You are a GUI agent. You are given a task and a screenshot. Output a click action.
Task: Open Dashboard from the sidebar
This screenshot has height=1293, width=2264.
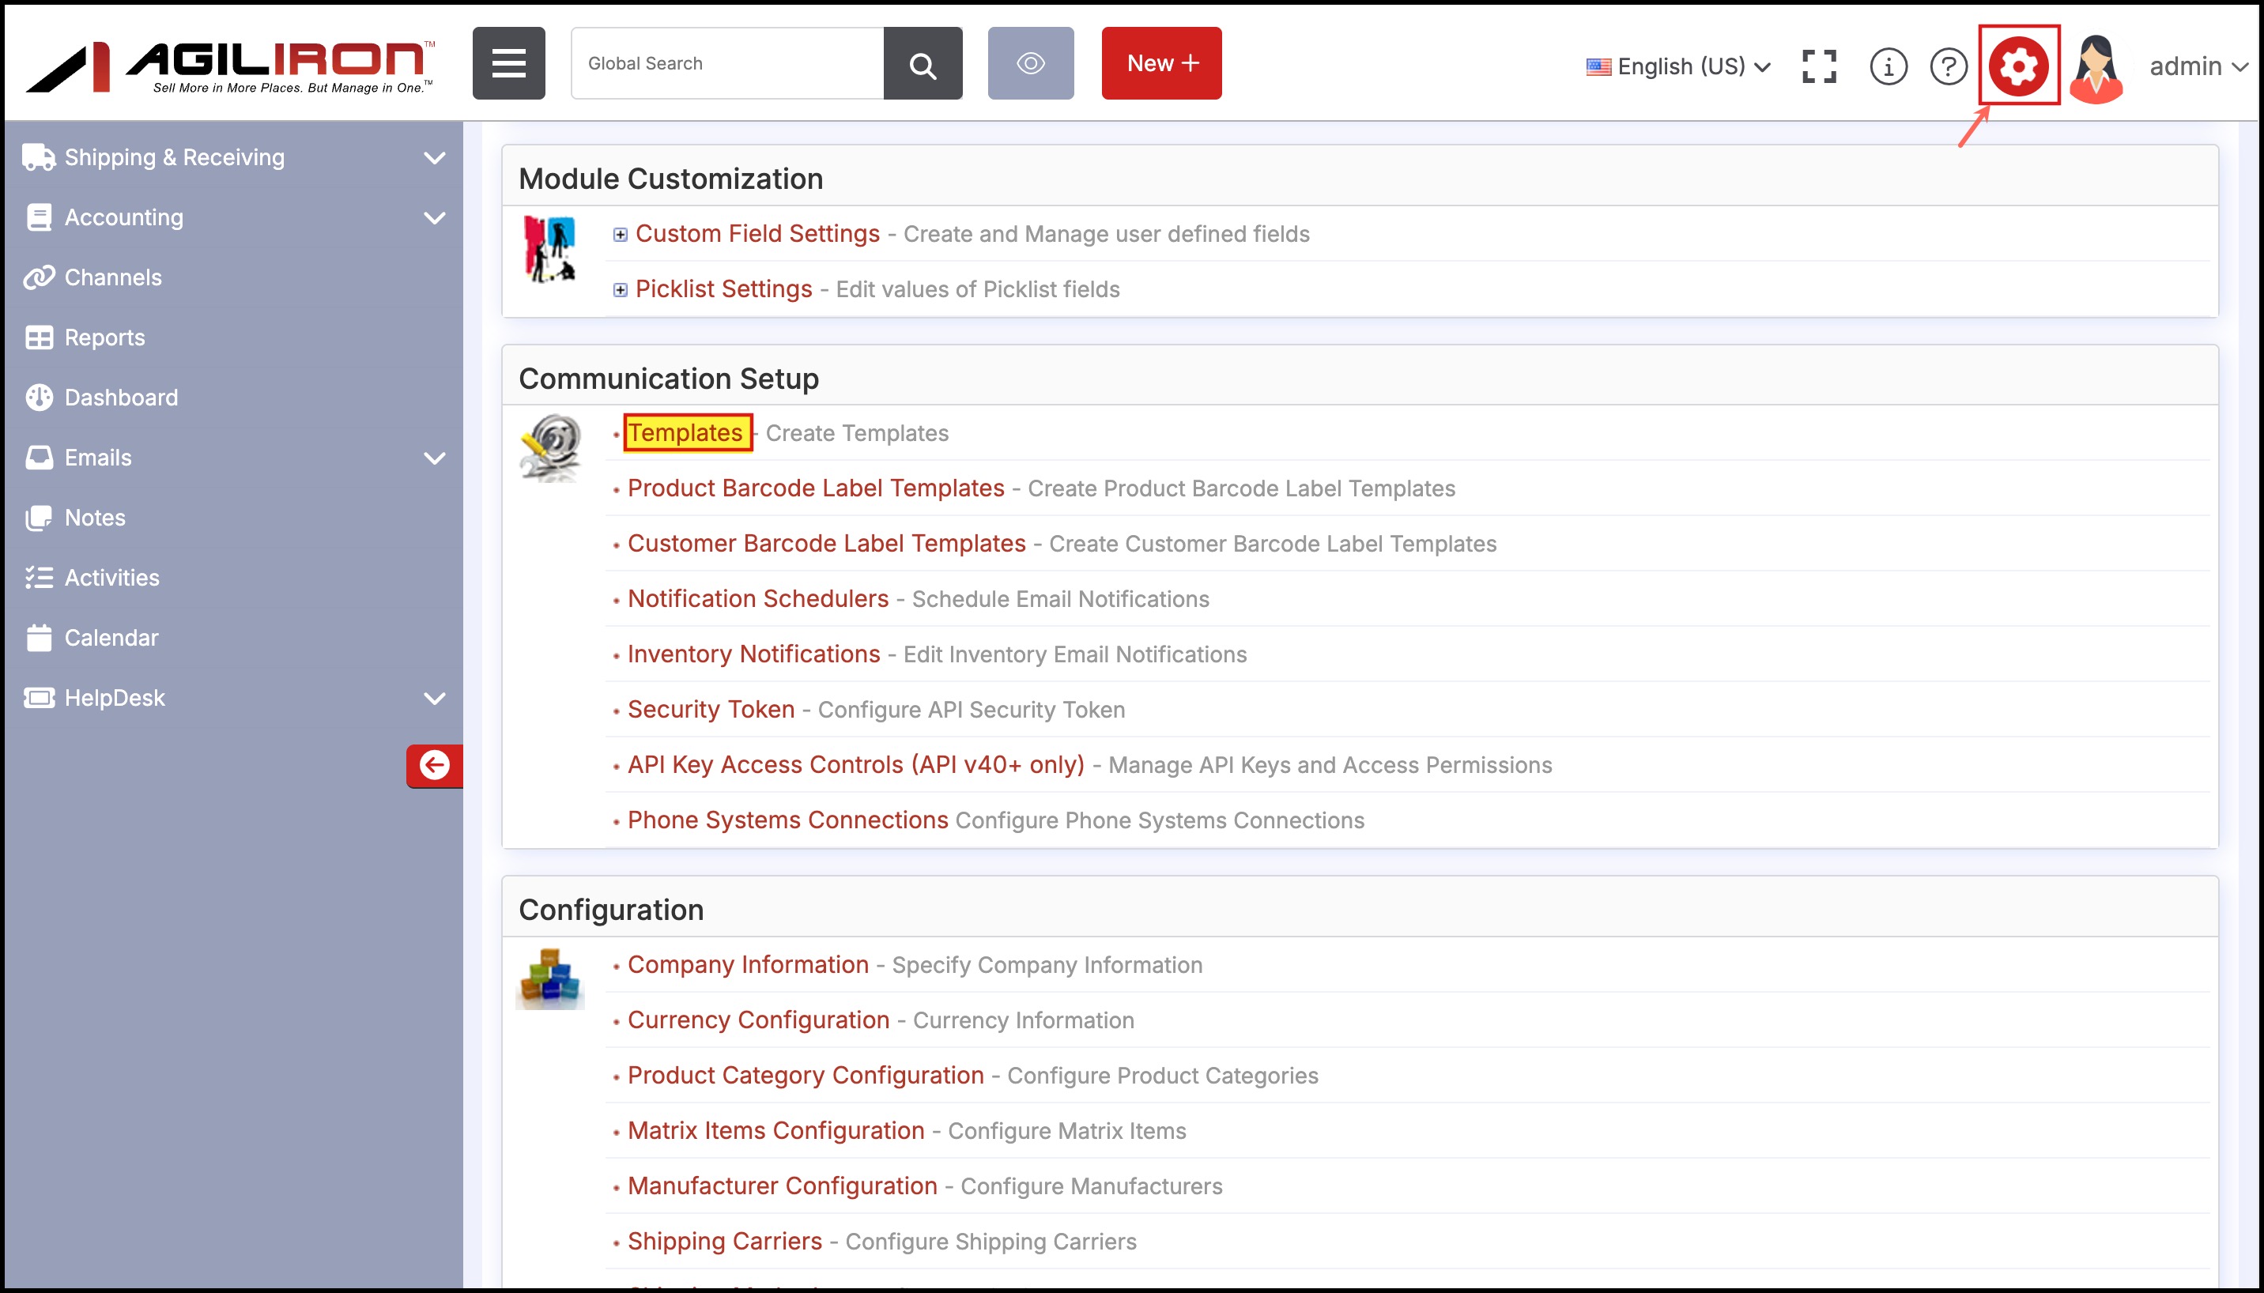(x=121, y=397)
